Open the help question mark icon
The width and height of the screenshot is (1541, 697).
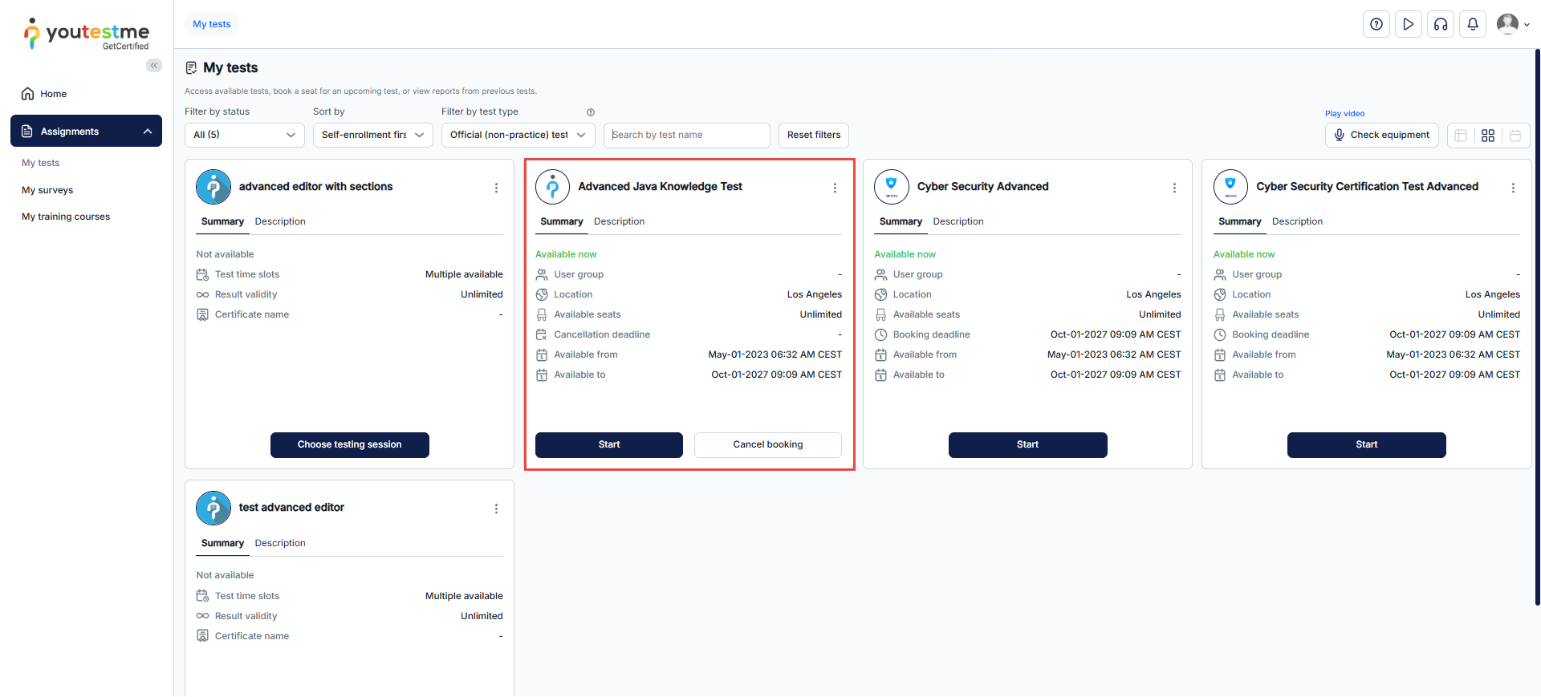[x=1376, y=24]
